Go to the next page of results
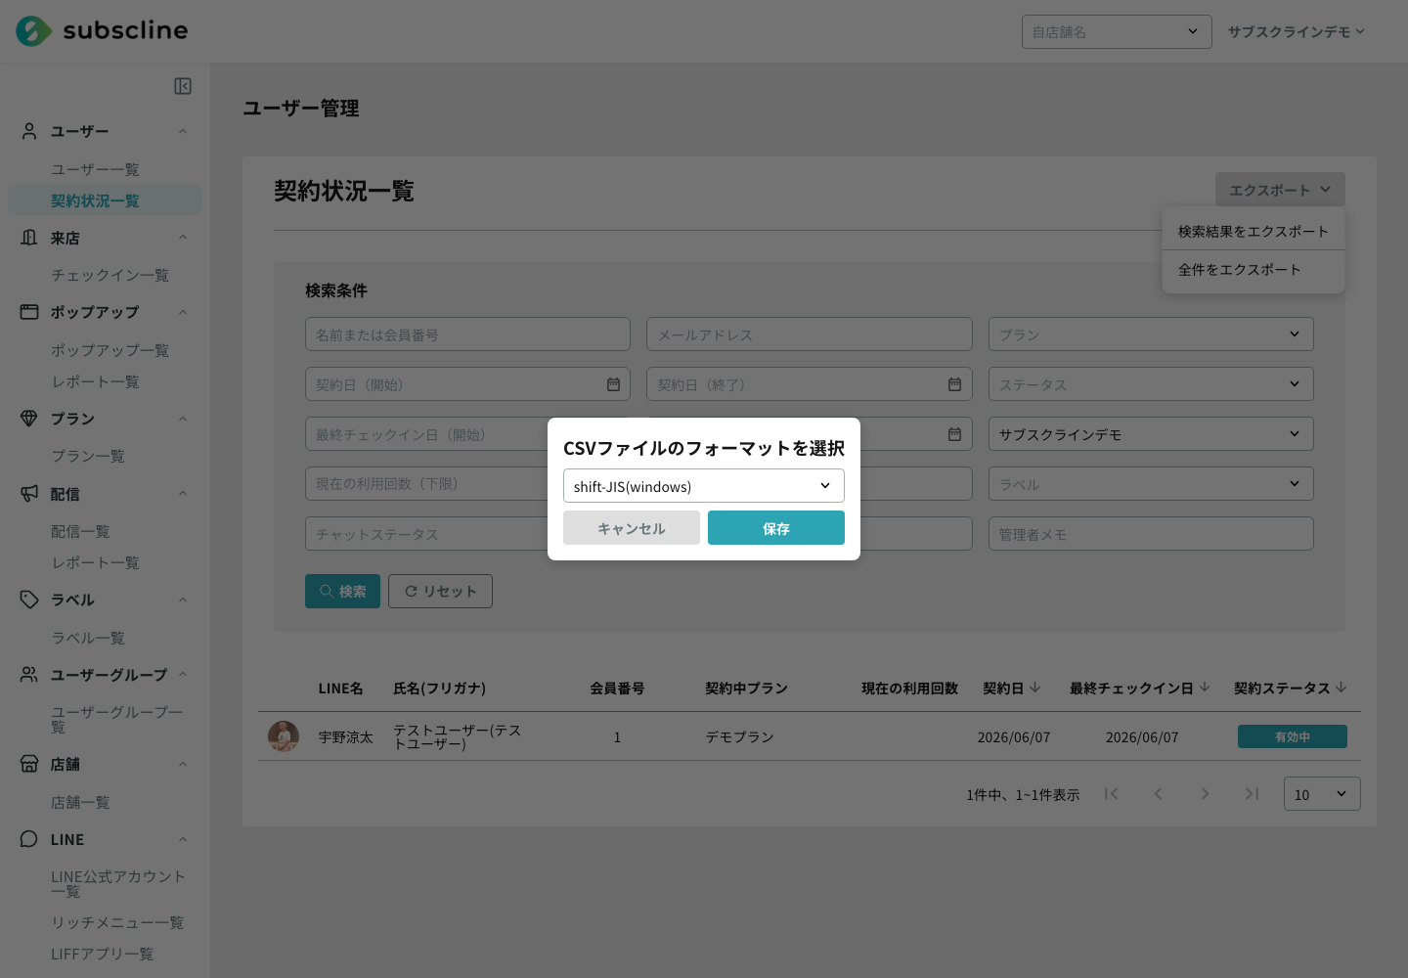The image size is (1408, 978). tap(1205, 794)
